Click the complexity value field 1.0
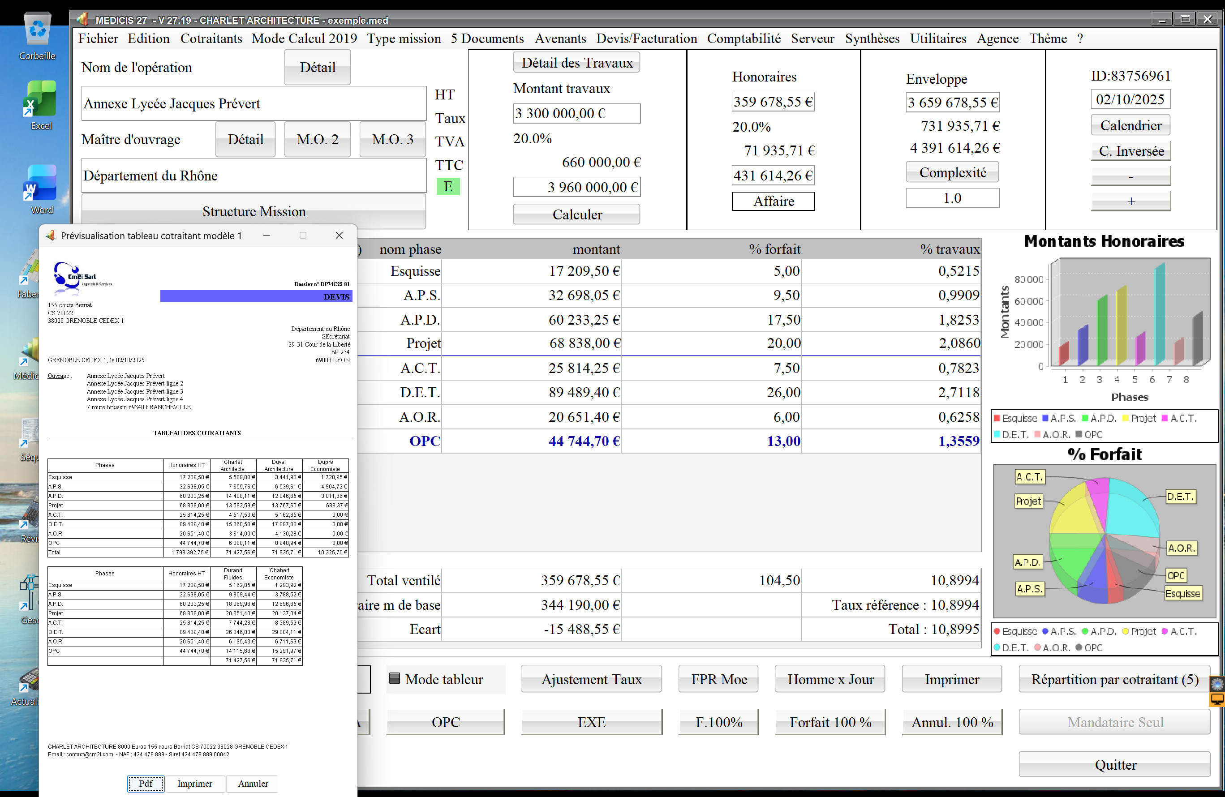This screenshot has height=797, width=1225. (952, 198)
